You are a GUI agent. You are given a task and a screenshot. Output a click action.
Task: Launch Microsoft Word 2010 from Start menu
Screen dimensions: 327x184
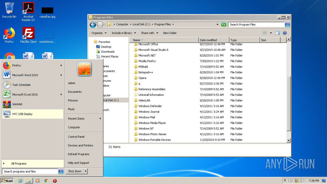coord(33,75)
